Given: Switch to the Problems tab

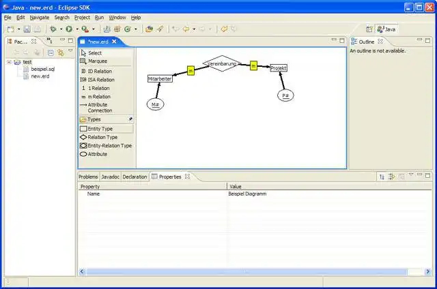Looking at the screenshot, I should click(88, 177).
